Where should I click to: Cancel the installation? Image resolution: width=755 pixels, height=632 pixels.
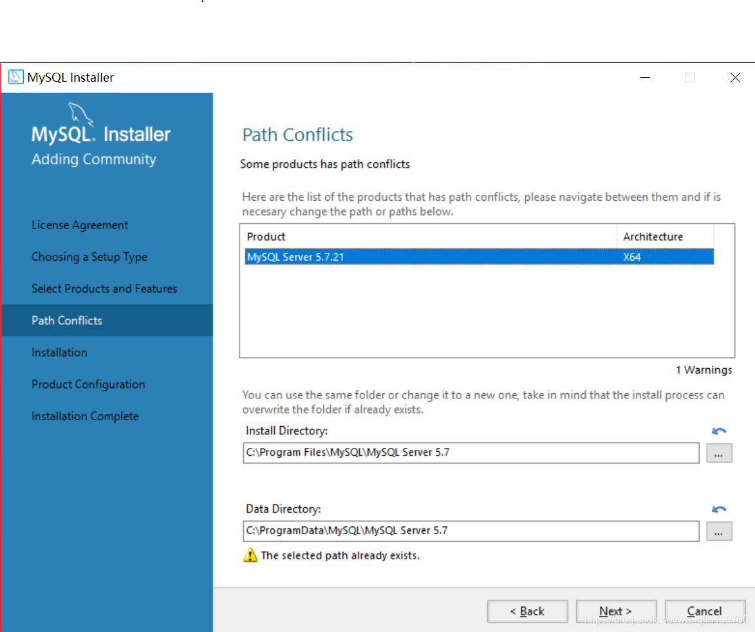click(x=704, y=611)
